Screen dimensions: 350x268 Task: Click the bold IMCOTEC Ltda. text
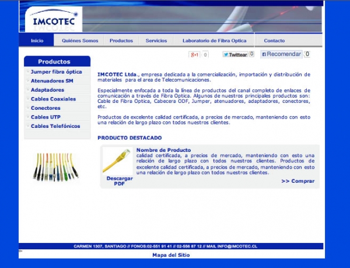[x=117, y=74]
